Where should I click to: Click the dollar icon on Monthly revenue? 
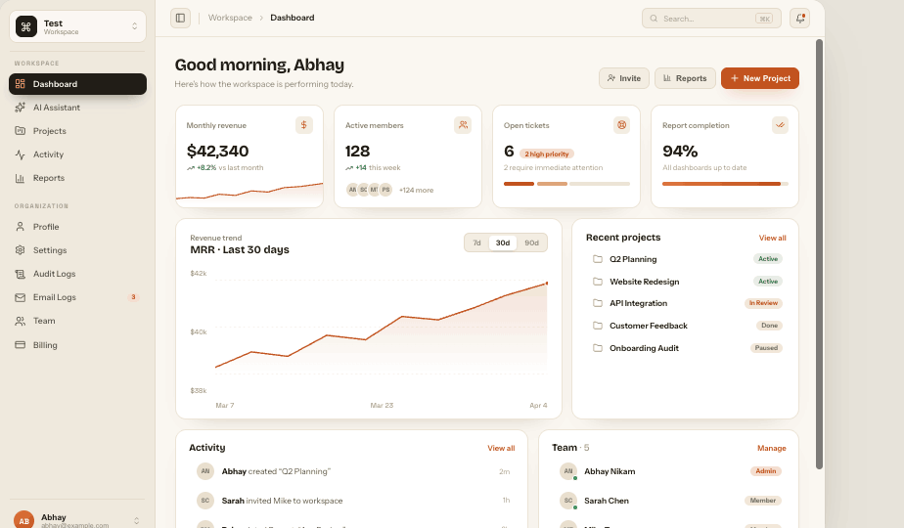pos(304,125)
